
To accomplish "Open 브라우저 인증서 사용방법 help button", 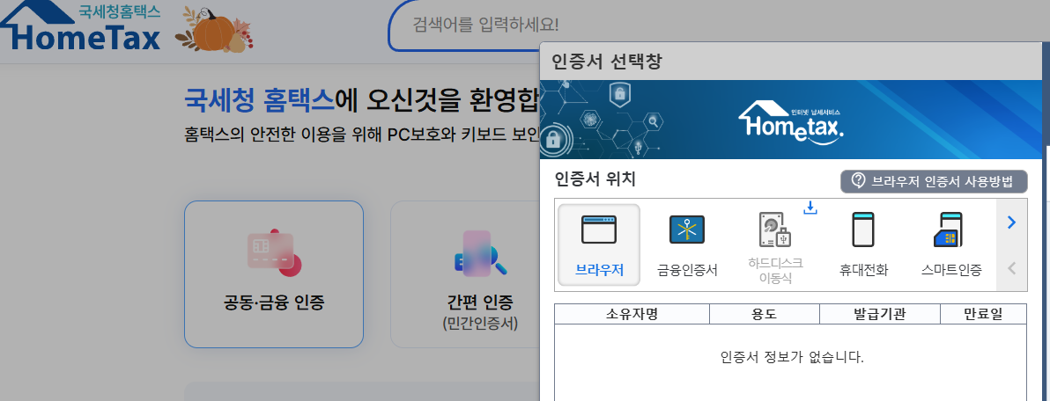I will click(934, 181).
